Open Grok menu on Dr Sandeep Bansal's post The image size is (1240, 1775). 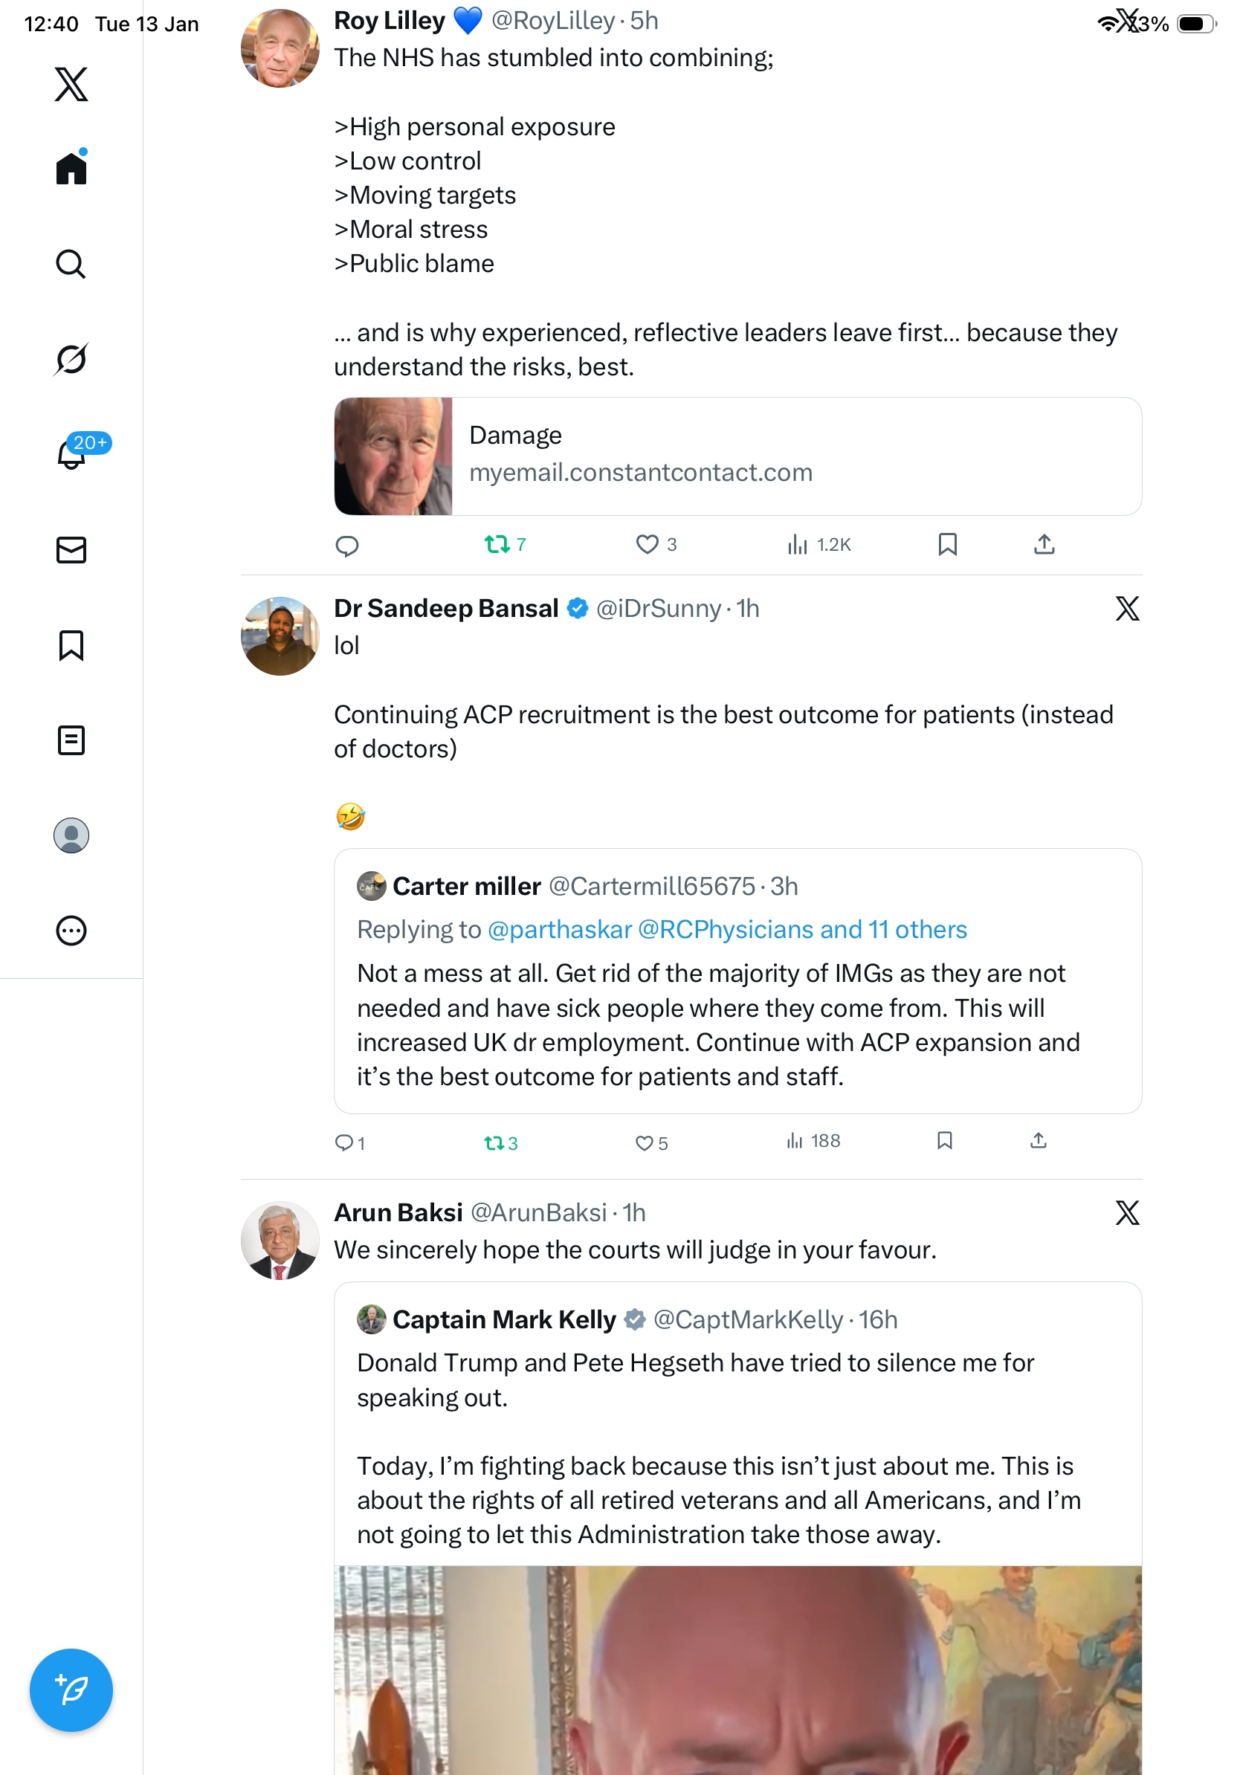1126,609
